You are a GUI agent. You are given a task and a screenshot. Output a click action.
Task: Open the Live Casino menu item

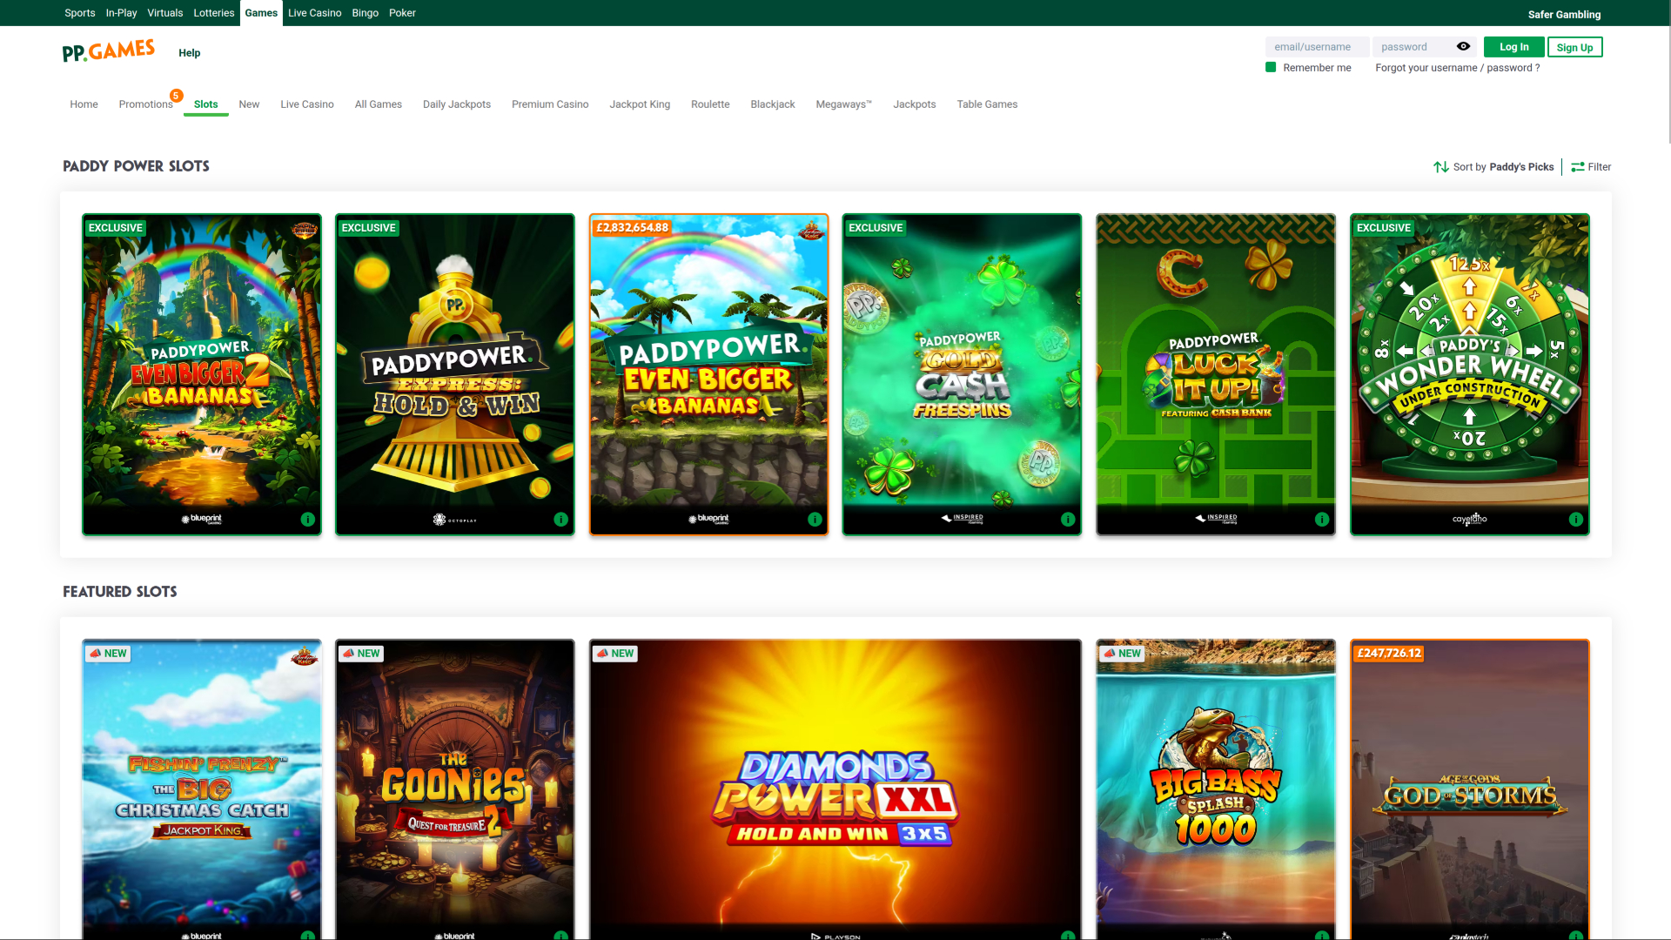click(x=314, y=12)
